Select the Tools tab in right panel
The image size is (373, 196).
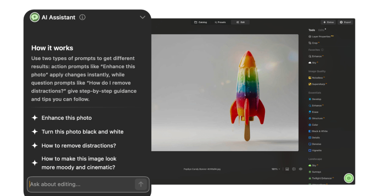(x=312, y=30)
